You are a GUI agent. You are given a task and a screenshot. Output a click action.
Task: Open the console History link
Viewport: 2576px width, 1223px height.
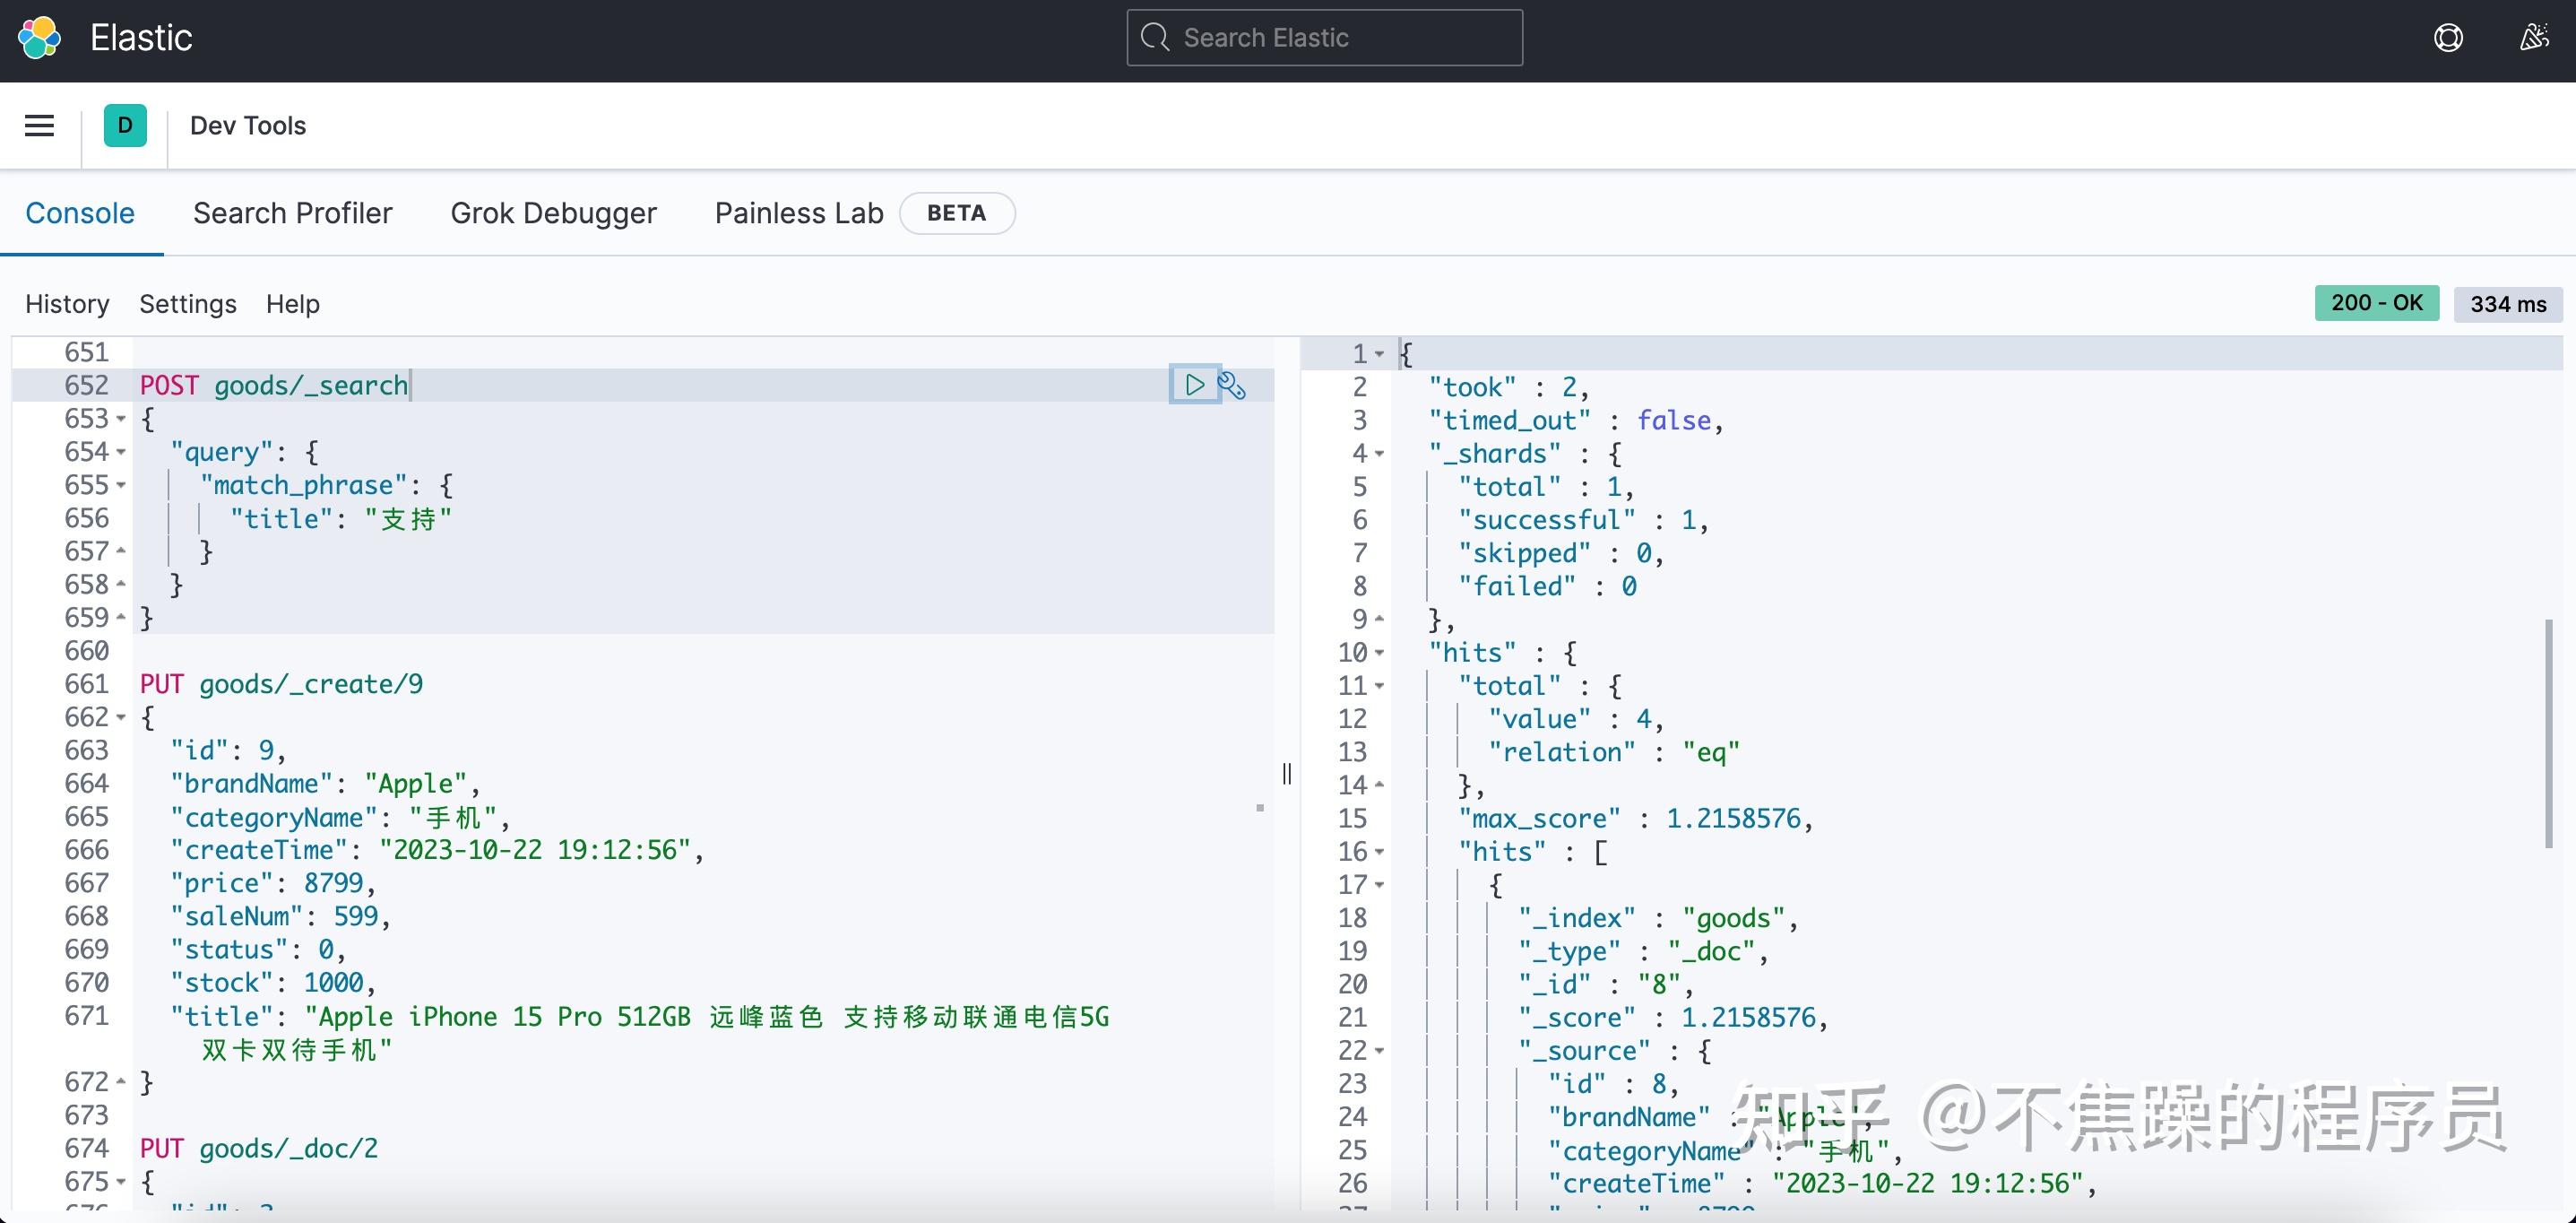pos(67,304)
